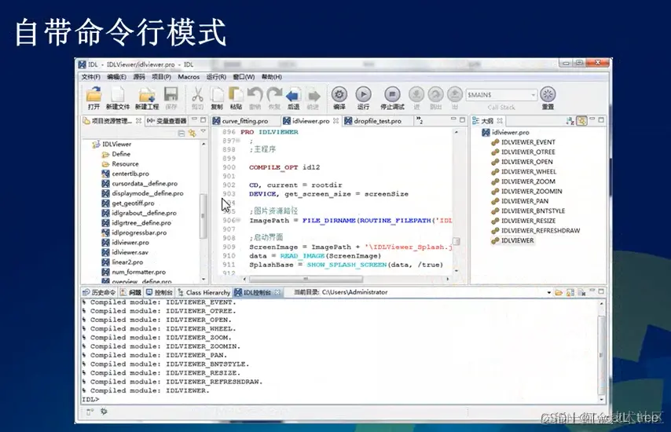Click the clear console icon in IDL控制台 toolbar
The width and height of the screenshot is (671, 432).
581,292
